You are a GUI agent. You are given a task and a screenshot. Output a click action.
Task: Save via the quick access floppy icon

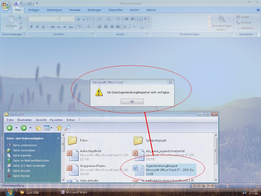[x=16, y=3]
